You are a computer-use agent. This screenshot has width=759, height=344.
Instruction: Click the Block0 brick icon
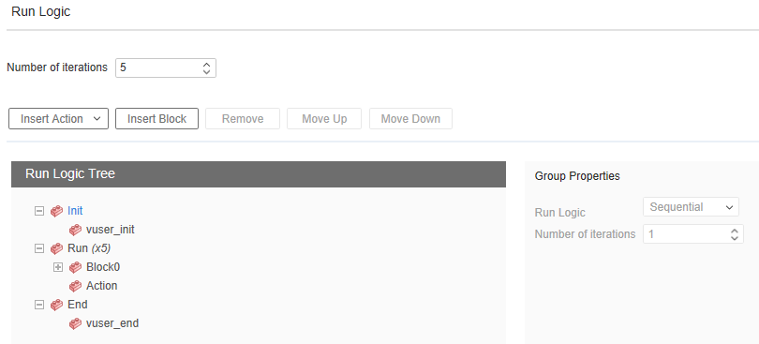coord(75,267)
